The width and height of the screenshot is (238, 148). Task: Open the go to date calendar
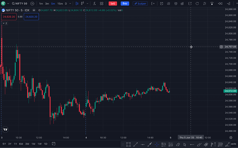[x=54, y=144]
